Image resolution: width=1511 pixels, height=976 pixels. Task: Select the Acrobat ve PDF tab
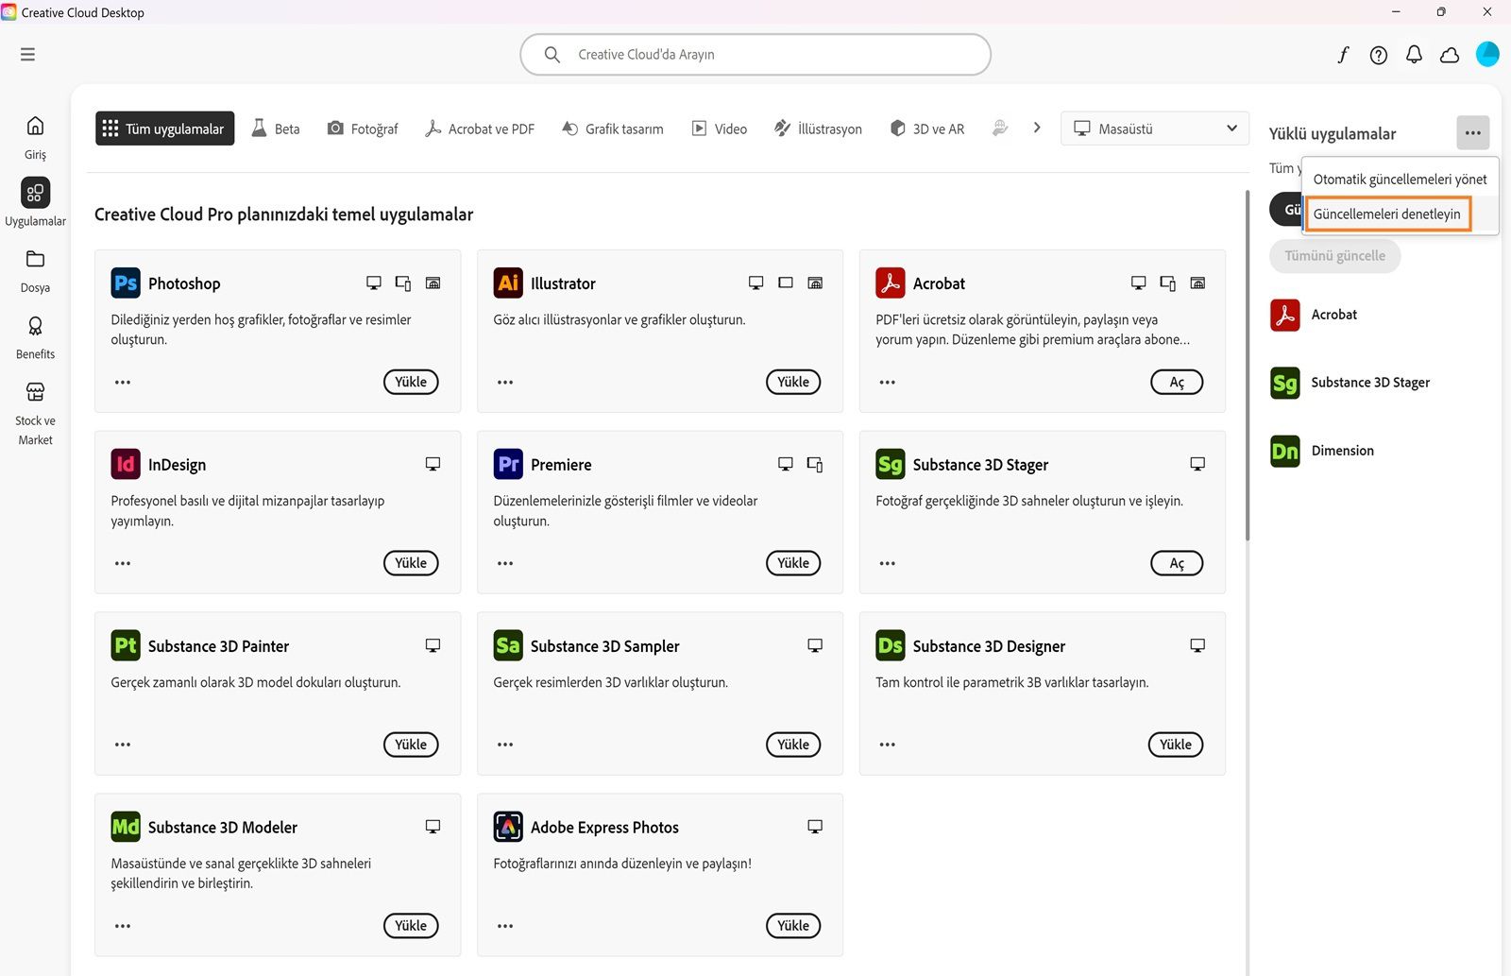pos(480,128)
